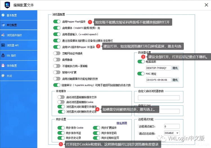Toggle 同步保存密码 switch

click(96, 133)
